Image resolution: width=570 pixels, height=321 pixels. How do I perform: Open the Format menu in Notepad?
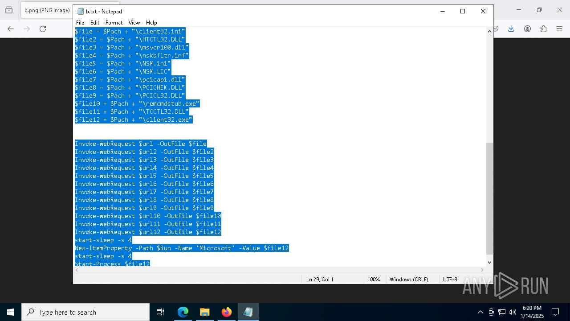tap(114, 22)
